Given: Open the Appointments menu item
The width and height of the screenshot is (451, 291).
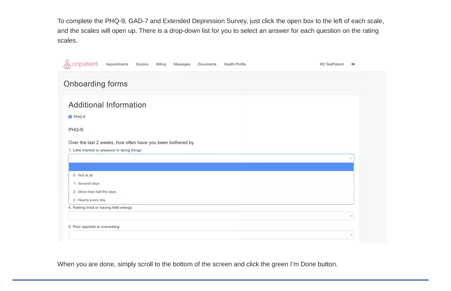Looking at the screenshot, I should [x=117, y=64].
